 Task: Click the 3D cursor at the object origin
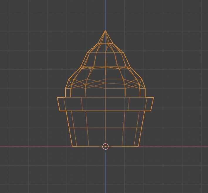(105, 146)
